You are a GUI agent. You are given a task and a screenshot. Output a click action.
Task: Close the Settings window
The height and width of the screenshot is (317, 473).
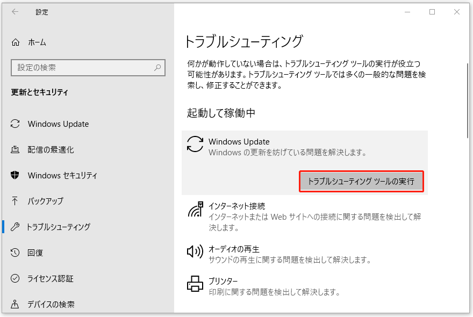click(x=457, y=12)
